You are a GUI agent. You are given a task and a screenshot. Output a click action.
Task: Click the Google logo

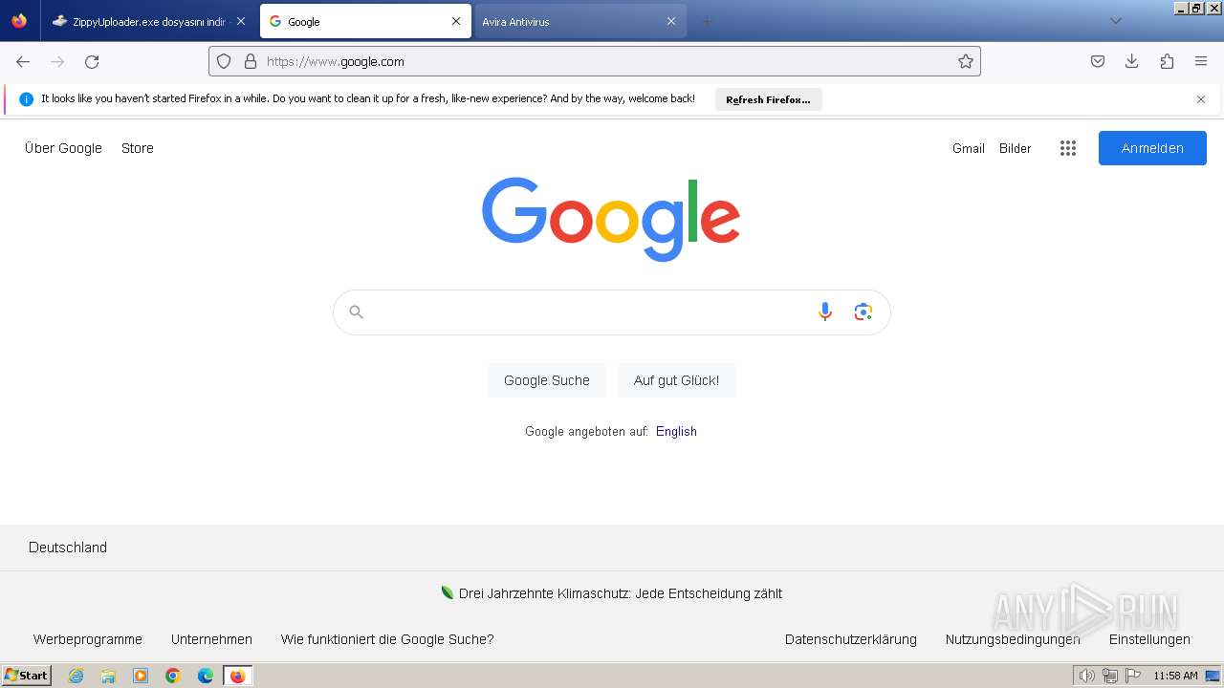click(611, 219)
